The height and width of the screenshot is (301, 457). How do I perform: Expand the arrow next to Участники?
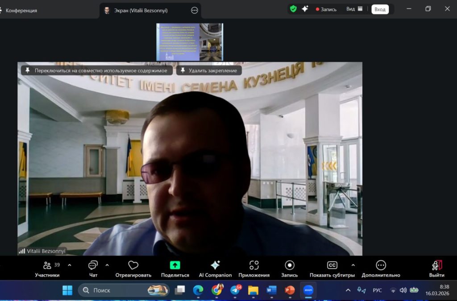coord(70,265)
